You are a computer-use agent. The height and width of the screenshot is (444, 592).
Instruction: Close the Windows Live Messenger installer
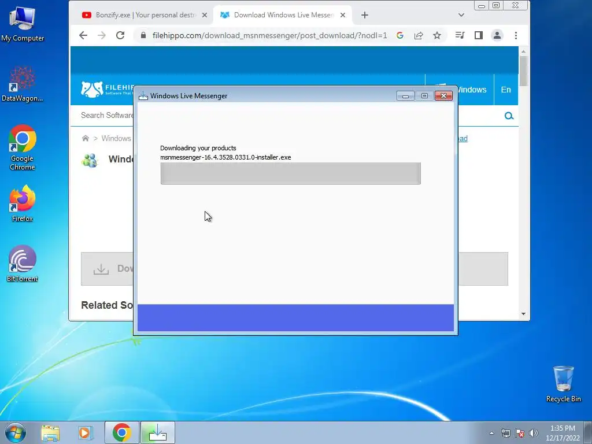(x=443, y=96)
